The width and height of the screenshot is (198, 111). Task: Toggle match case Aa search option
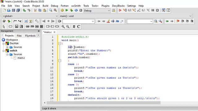(x=118, y=21)
